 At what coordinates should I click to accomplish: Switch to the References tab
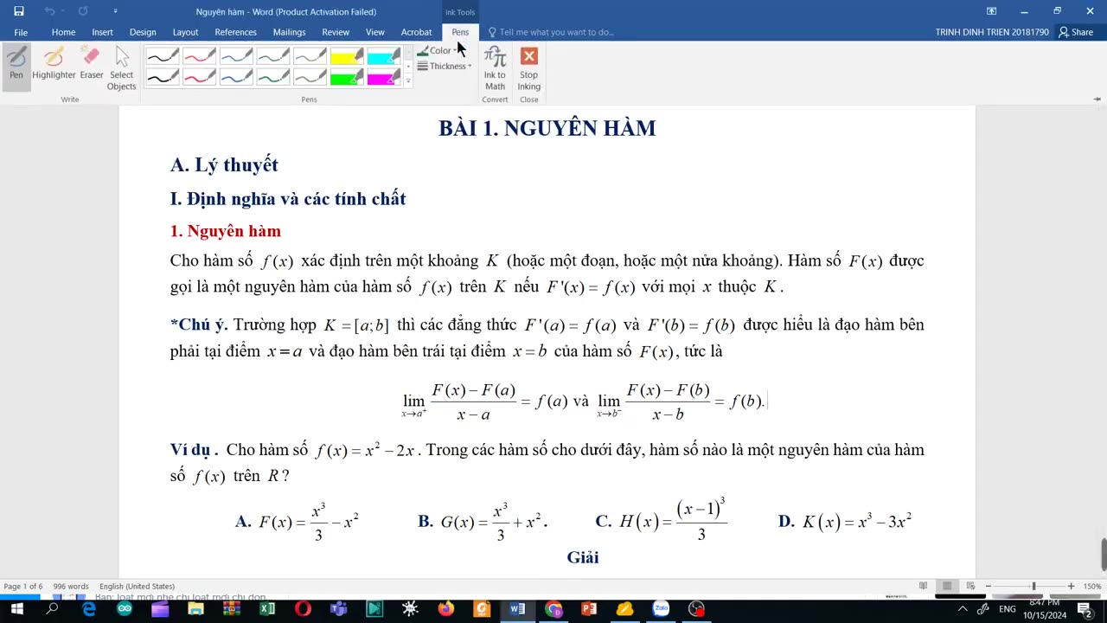[x=235, y=32]
